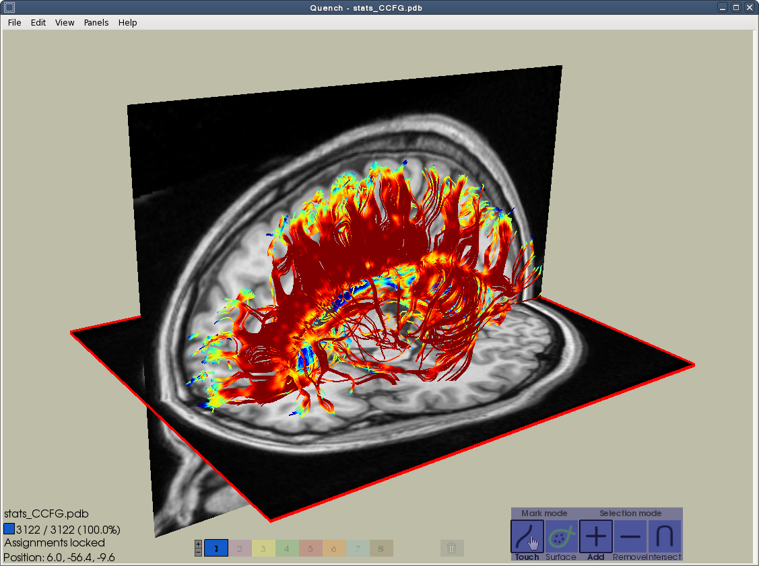Screen dimensions: 759x566
Task: Open the File menu
Action: [15, 22]
